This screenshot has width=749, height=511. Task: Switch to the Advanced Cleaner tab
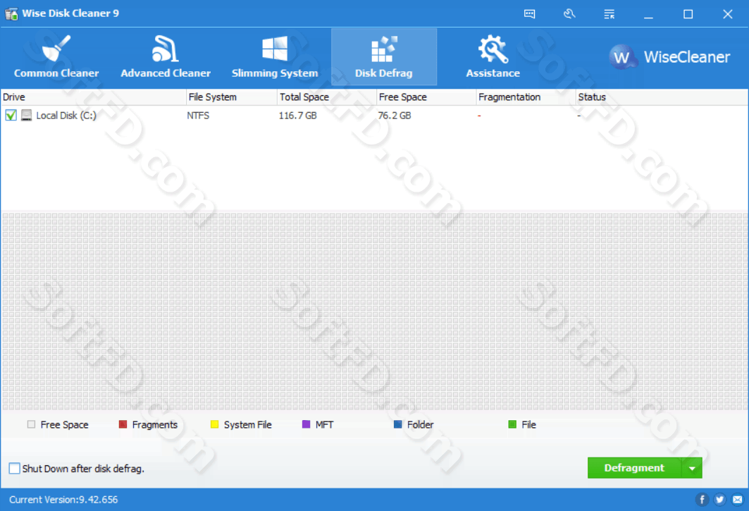[166, 57]
